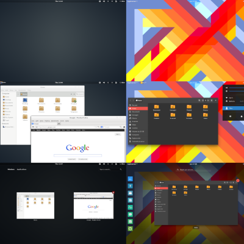
Task: Select Volume da 20 GB in the full-size dark Files sidebar
Action: click(x=138, y=131)
